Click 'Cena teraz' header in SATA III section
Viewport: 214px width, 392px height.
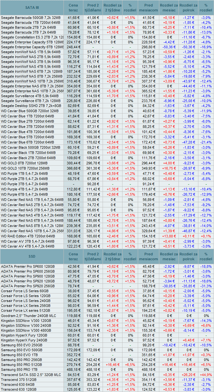[73, 8]
